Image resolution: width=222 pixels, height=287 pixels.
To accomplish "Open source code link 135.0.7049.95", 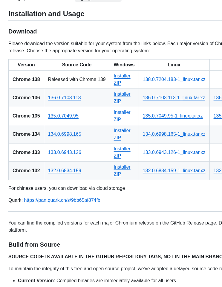I will [63, 116].
